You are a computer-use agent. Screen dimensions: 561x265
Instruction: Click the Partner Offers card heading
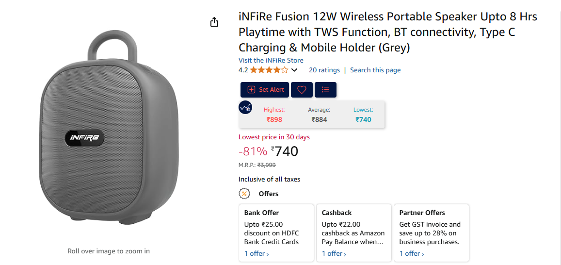tap(422, 213)
